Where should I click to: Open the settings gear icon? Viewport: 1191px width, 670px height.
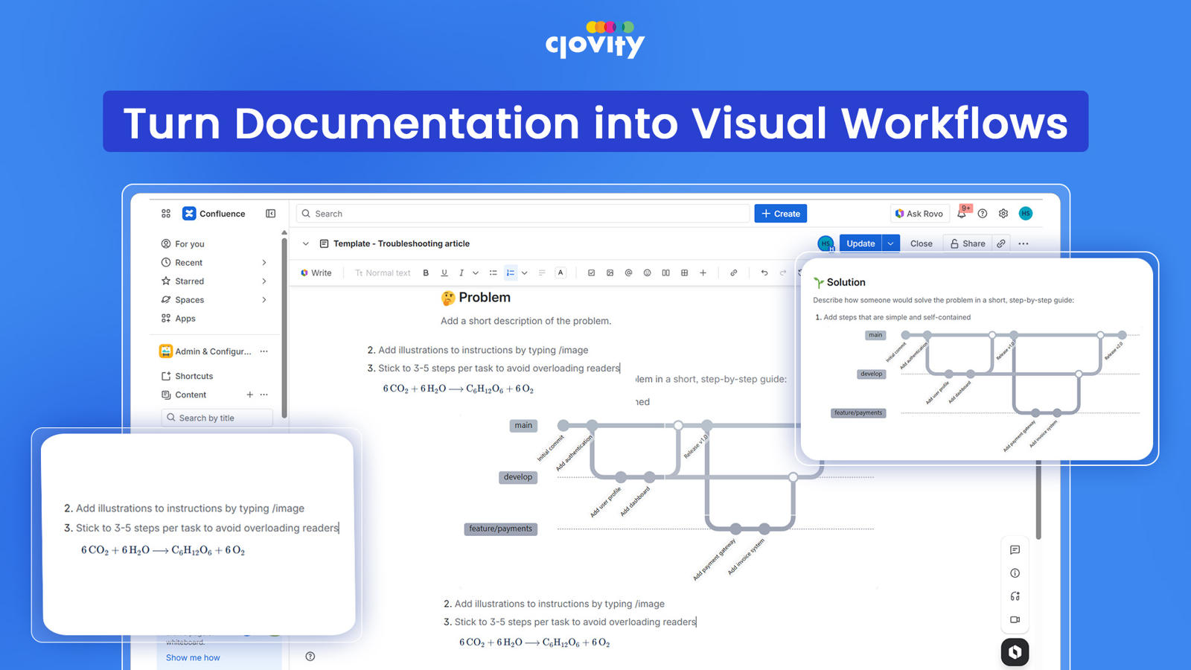click(1003, 214)
